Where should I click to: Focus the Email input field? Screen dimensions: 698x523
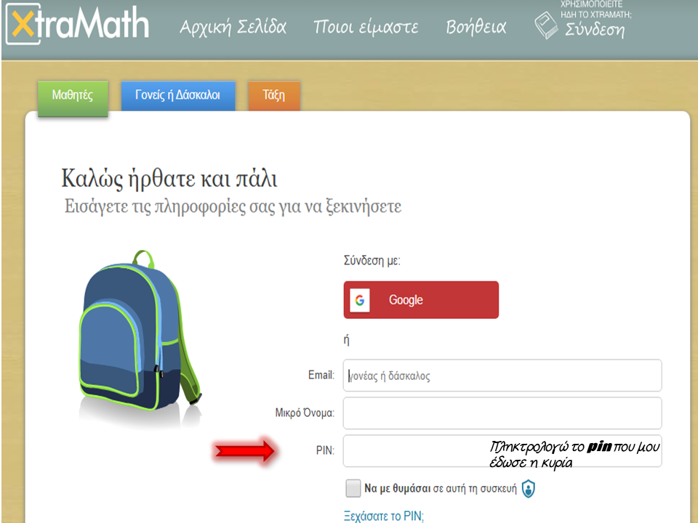[x=502, y=376]
